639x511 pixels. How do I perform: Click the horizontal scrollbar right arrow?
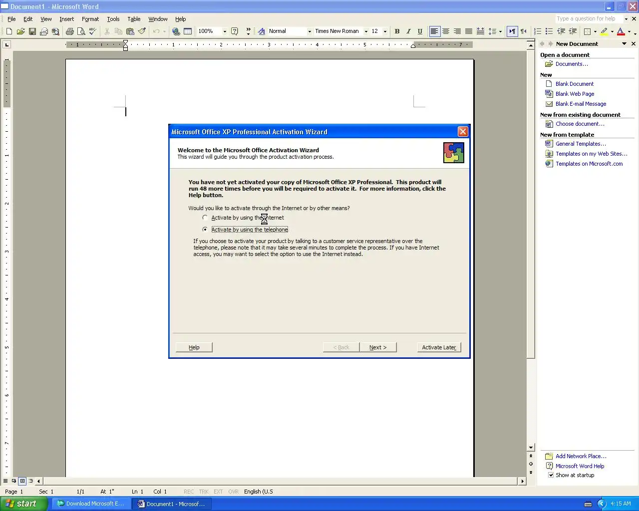[523, 482]
